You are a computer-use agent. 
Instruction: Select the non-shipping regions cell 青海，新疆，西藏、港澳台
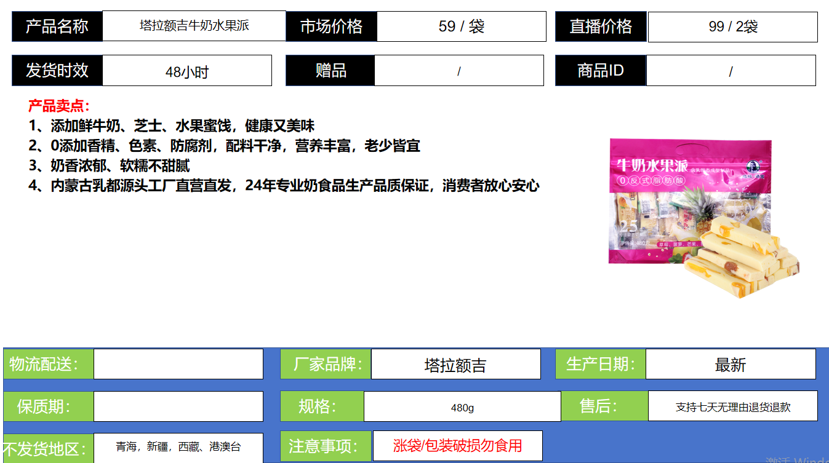coord(178,447)
